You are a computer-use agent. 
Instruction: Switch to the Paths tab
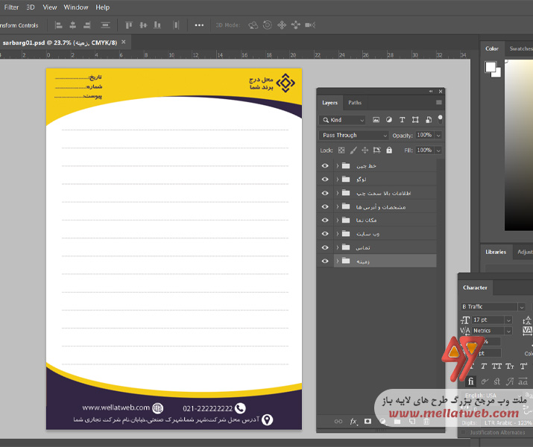[x=355, y=103]
